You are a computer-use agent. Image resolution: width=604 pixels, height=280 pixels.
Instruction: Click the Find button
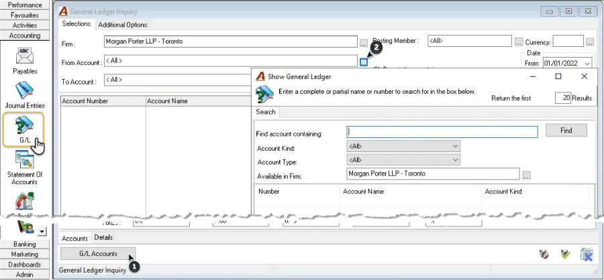[566, 131]
